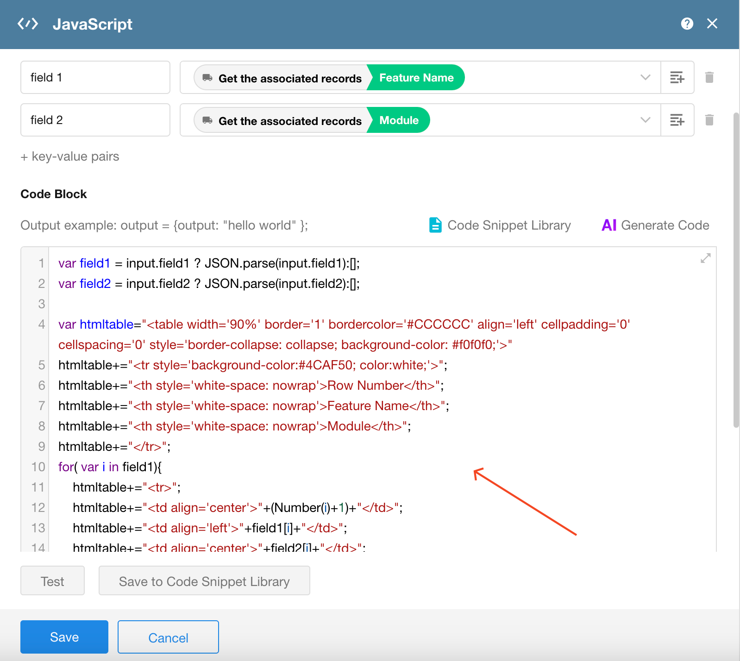Image resolution: width=740 pixels, height=661 pixels.
Task: Delete the field 1 key-value pair
Action: 709,77
